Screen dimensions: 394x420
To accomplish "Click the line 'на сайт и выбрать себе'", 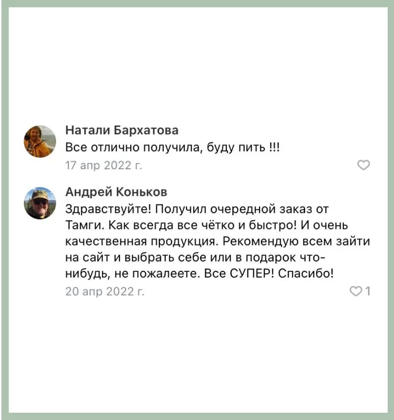I will (195, 258).
